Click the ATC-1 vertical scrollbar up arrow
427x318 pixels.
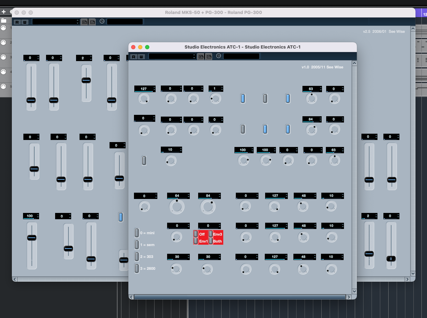click(x=354, y=64)
